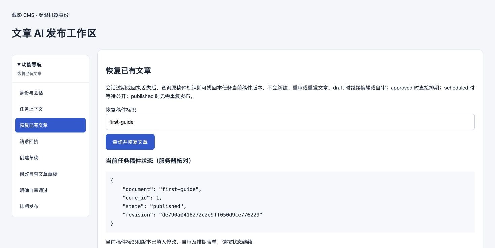Select 恢复已有文章 in the navigation

51,125
